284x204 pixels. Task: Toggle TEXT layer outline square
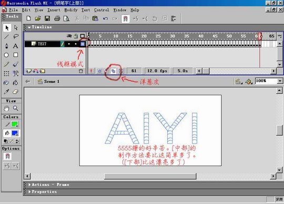coord(83,44)
